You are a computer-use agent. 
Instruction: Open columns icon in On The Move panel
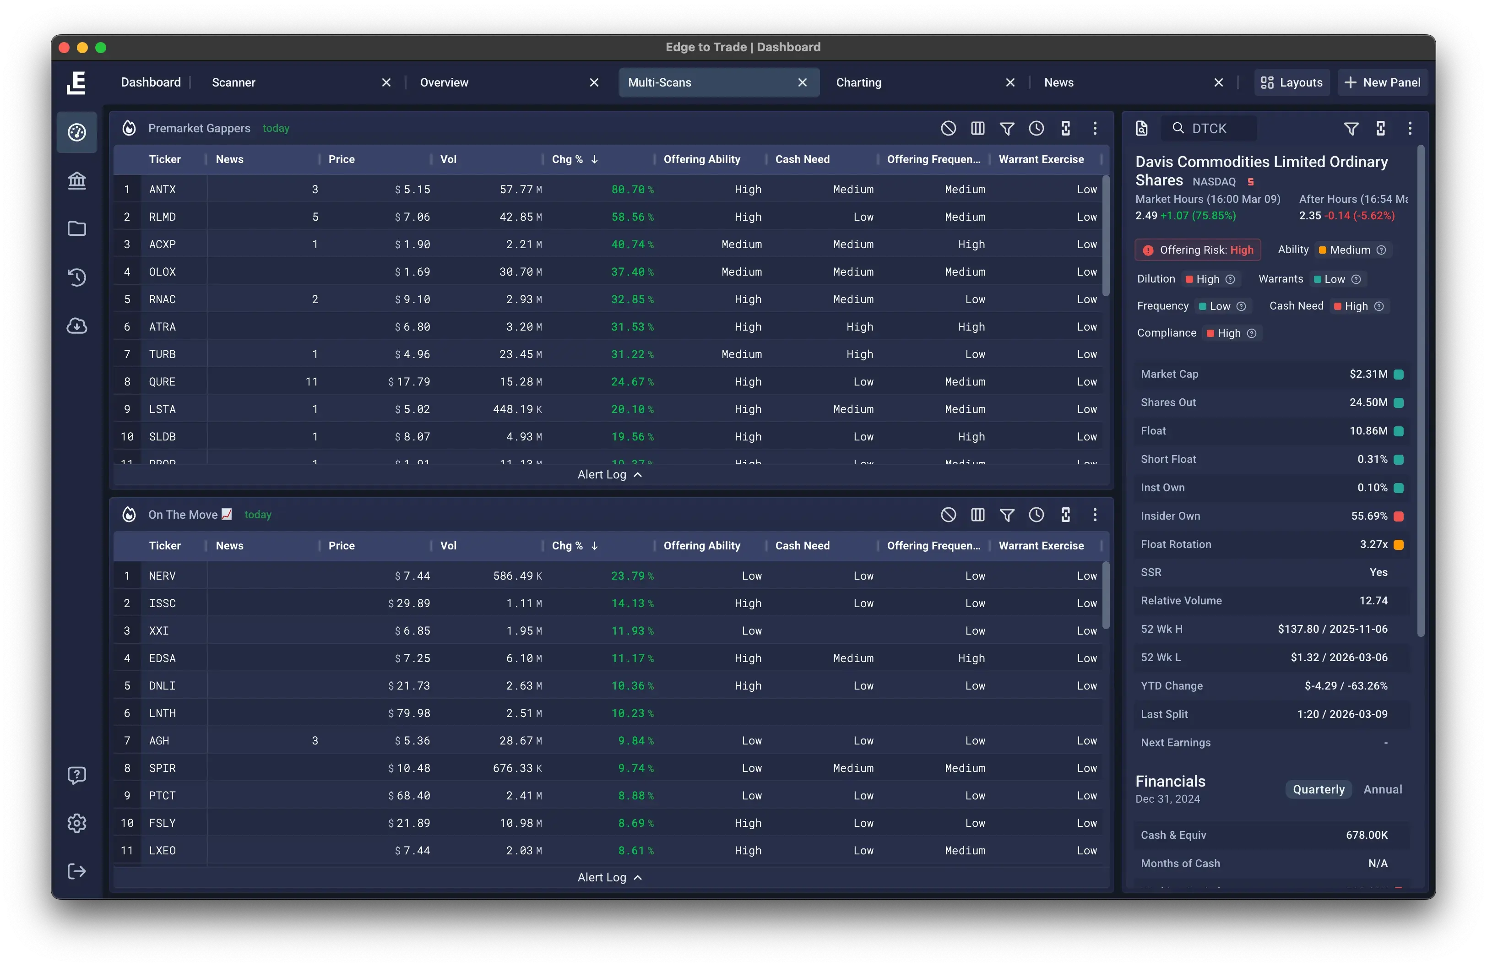(x=977, y=514)
